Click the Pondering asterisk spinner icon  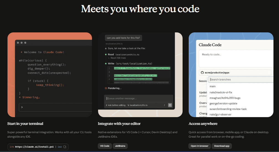[106, 88]
